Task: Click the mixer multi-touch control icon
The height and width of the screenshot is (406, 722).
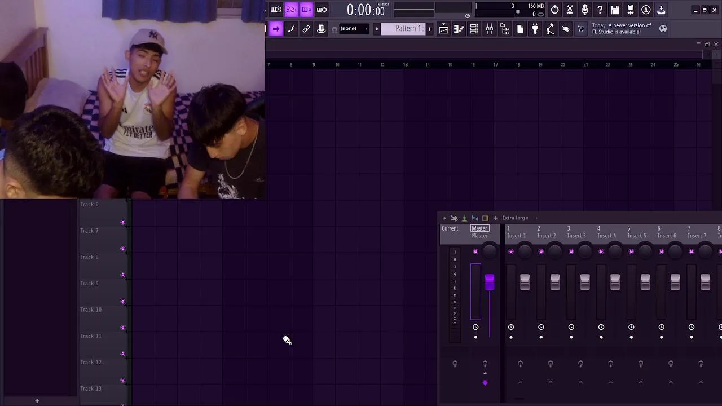Action: point(454,218)
